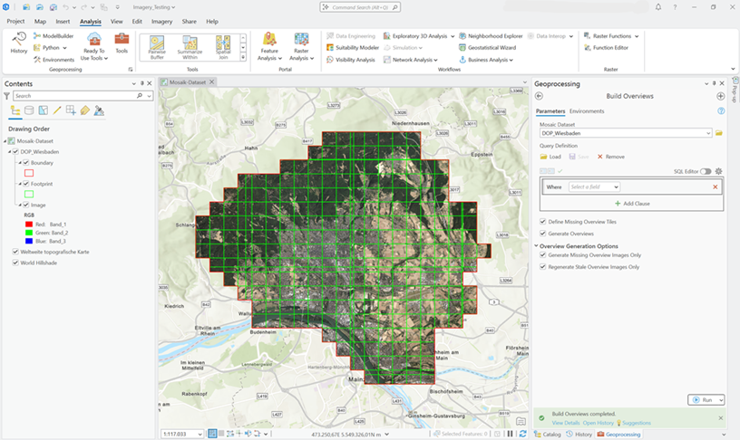
Task: Switch Contents to List By Editing
Action: (x=57, y=110)
